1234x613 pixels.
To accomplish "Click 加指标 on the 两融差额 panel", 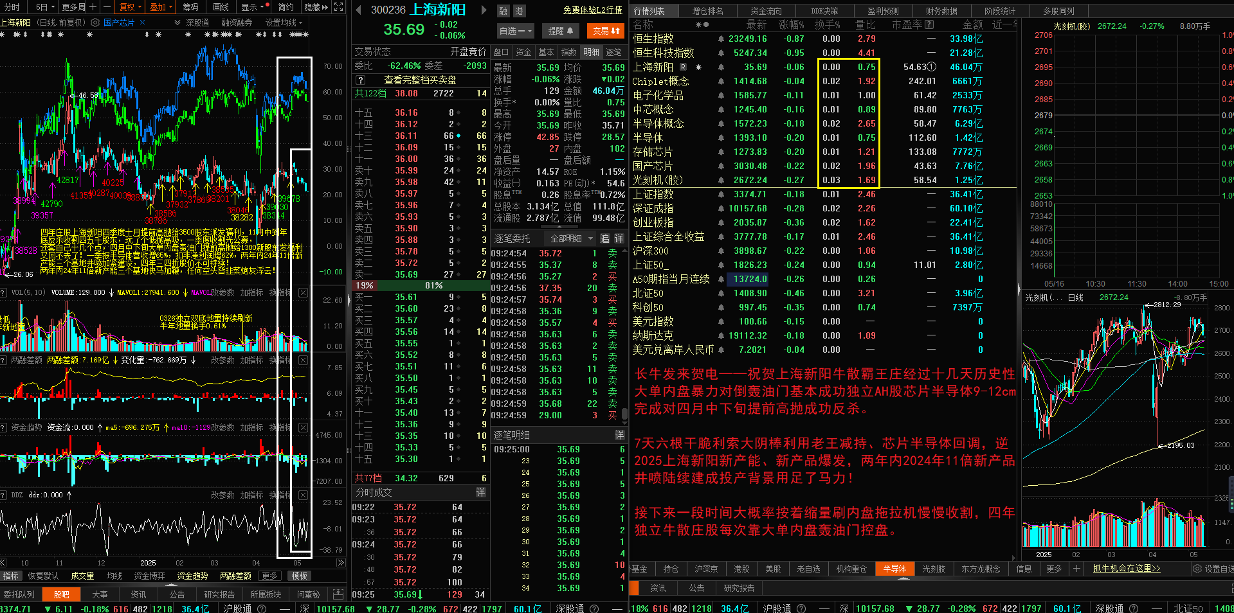I will (251, 360).
